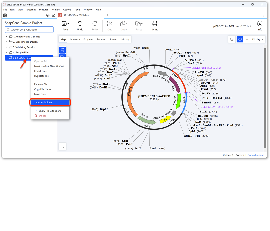Click the BamHI enzyme site label
The height and width of the screenshot is (231, 270).
[206, 103]
